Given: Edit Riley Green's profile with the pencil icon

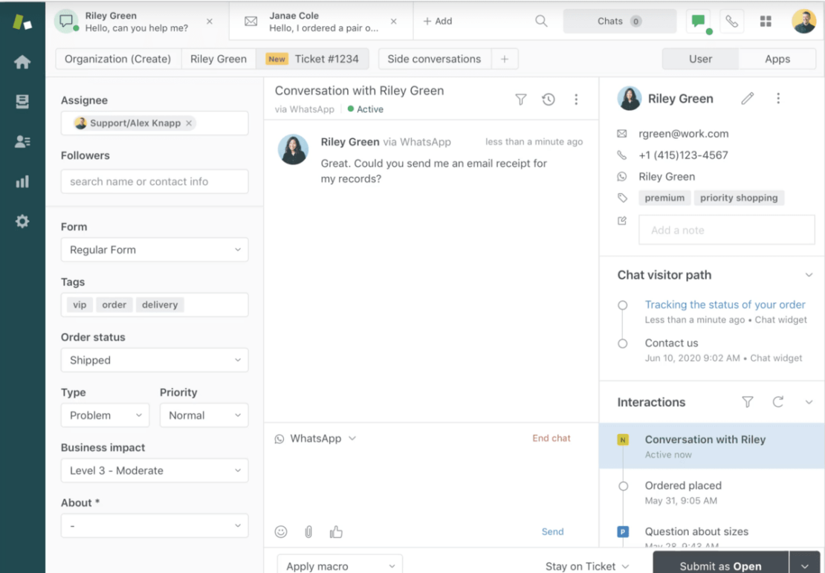Looking at the screenshot, I should coord(747,98).
